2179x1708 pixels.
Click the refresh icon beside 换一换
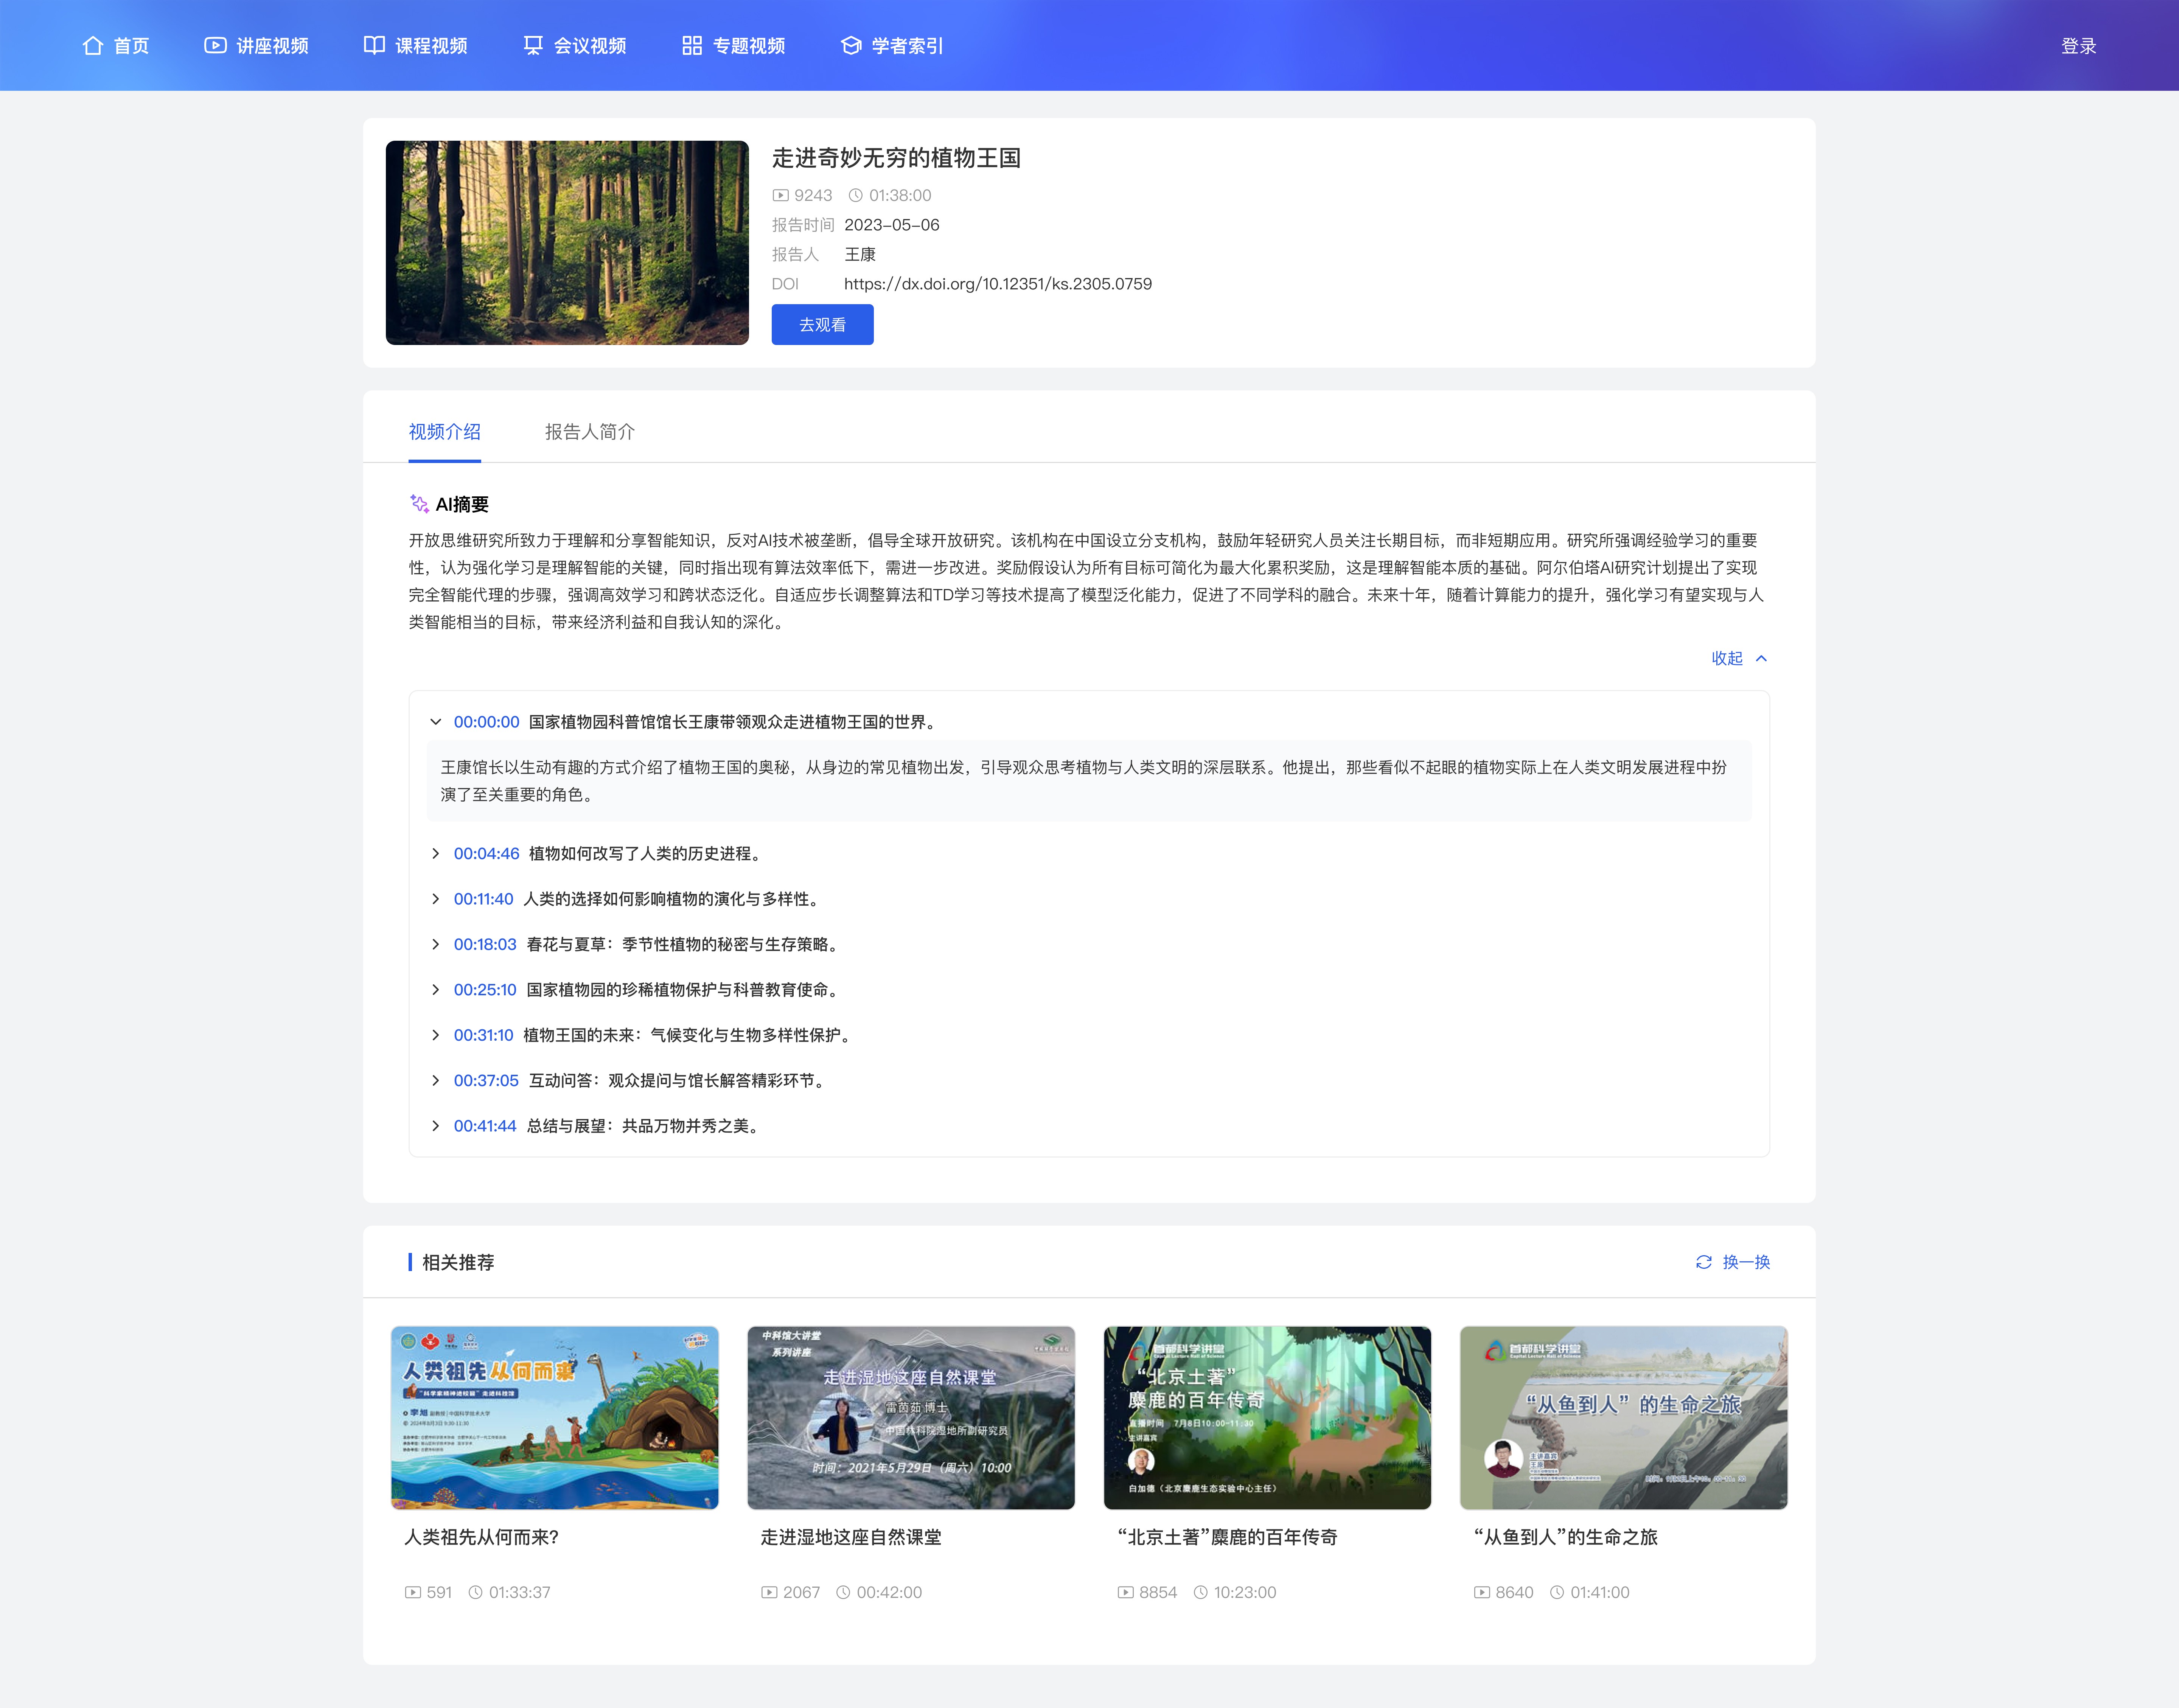[x=1704, y=1262]
